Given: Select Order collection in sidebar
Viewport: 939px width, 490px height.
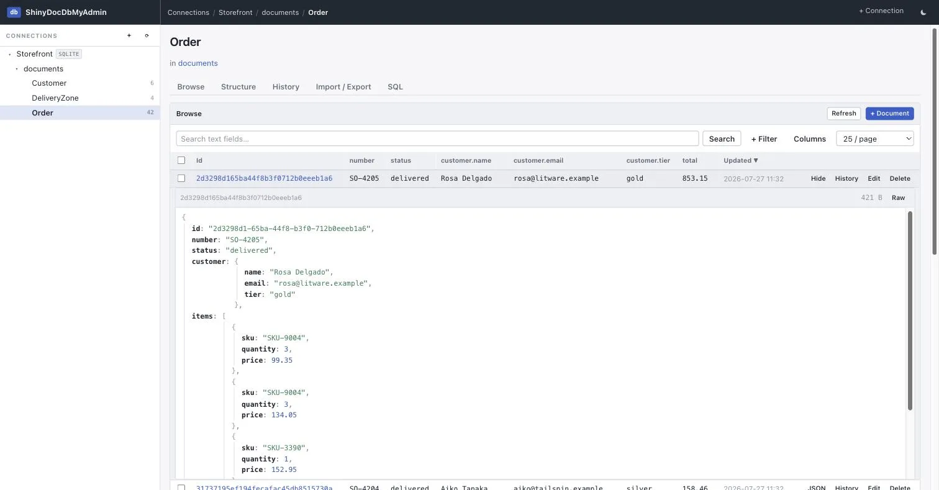Looking at the screenshot, I should [x=80, y=113].
